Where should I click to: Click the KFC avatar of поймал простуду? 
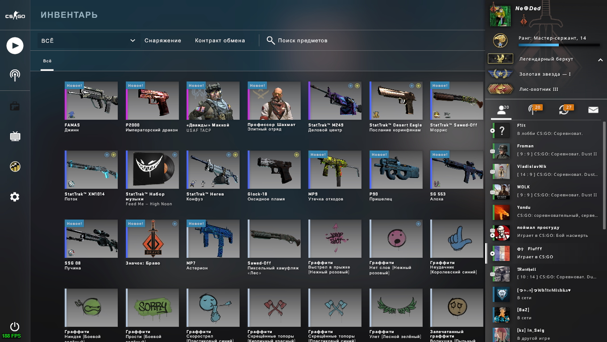coord(502,233)
